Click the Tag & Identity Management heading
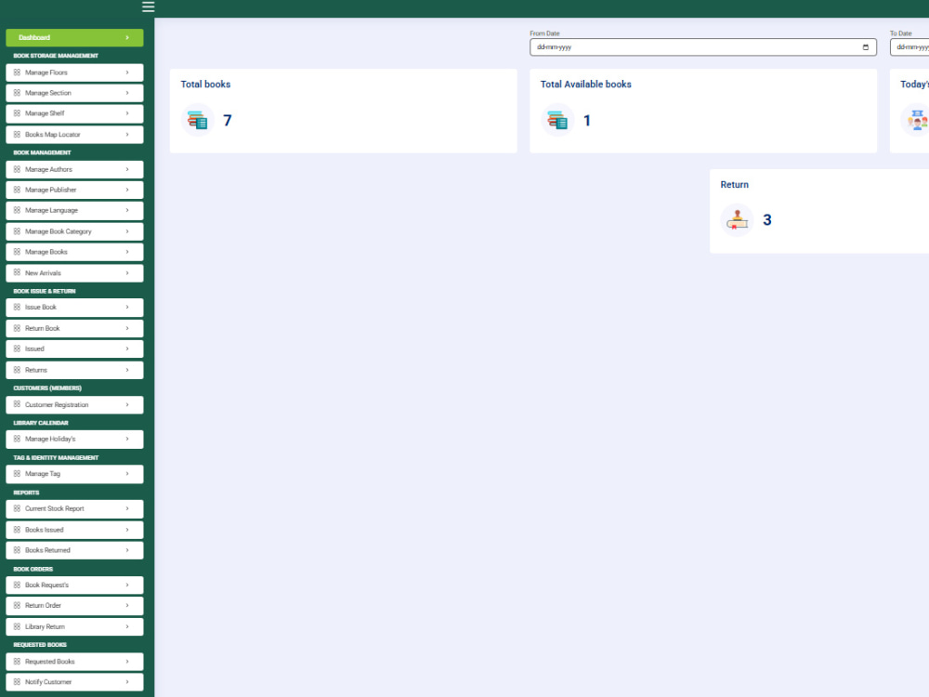Image resolution: width=929 pixels, height=697 pixels. point(56,457)
